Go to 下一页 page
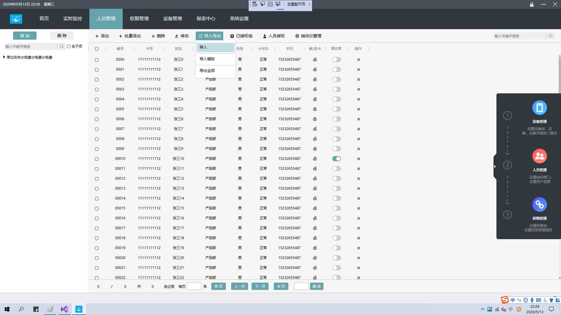The width and height of the screenshot is (561, 315). [x=260, y=286]
